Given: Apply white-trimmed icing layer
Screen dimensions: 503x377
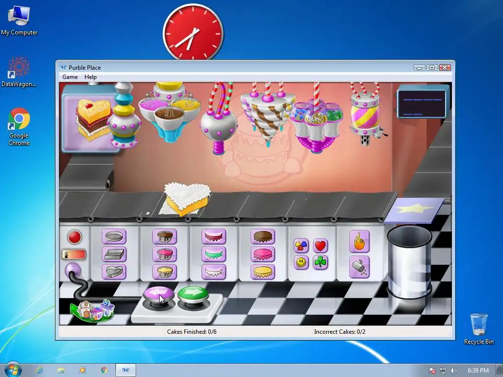Looking at the screenshot, I should pos(214,272).
